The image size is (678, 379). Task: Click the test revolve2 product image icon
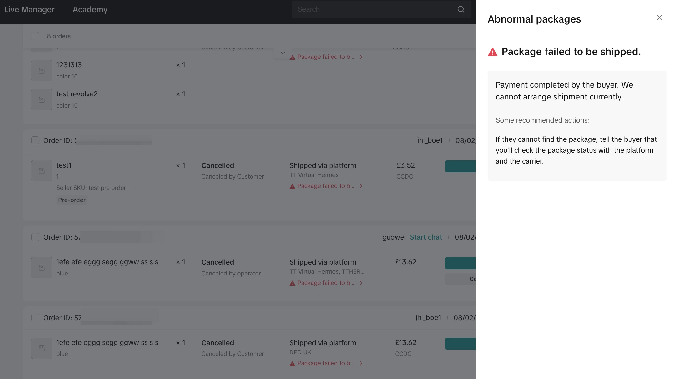click(42, 100)
